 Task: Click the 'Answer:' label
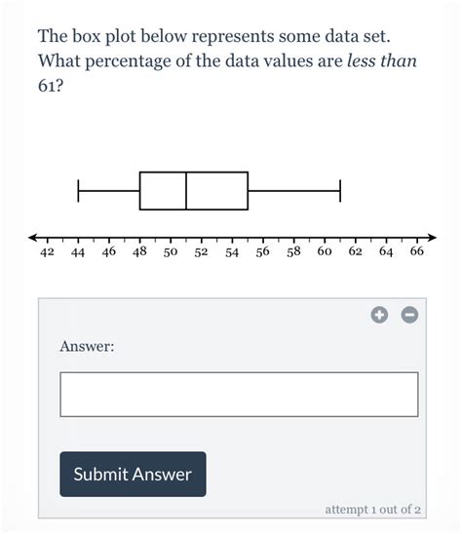87,346
